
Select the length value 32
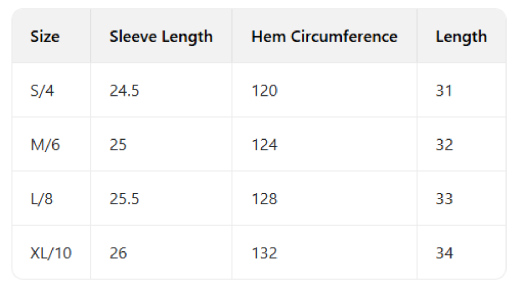coord(444,145)
